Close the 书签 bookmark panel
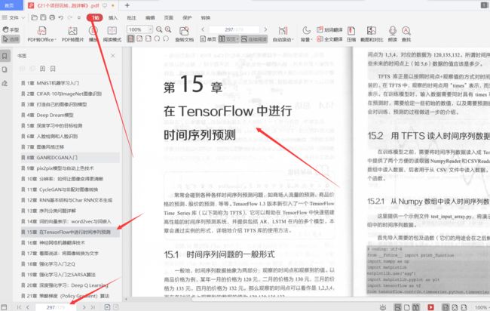Viewport: 490px width, 311px height. tap(113, 56)
